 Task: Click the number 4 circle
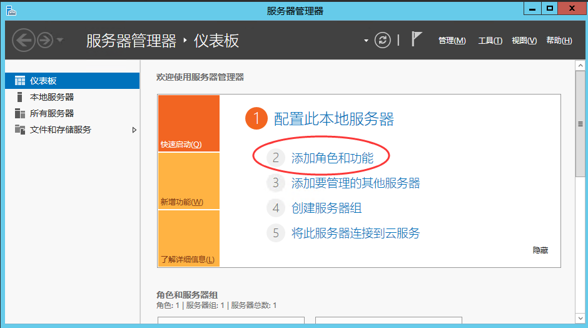pos(276,208)
